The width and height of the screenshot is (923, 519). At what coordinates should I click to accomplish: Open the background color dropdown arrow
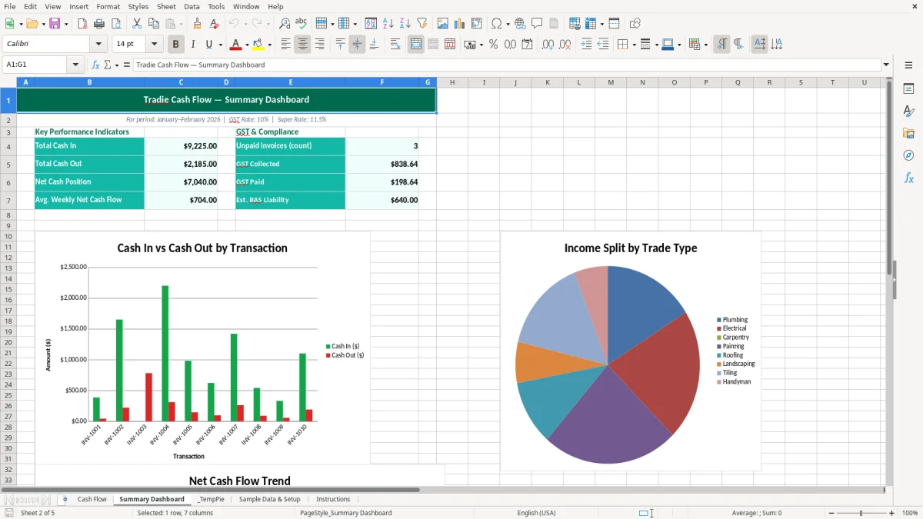[x=268, y=45]
